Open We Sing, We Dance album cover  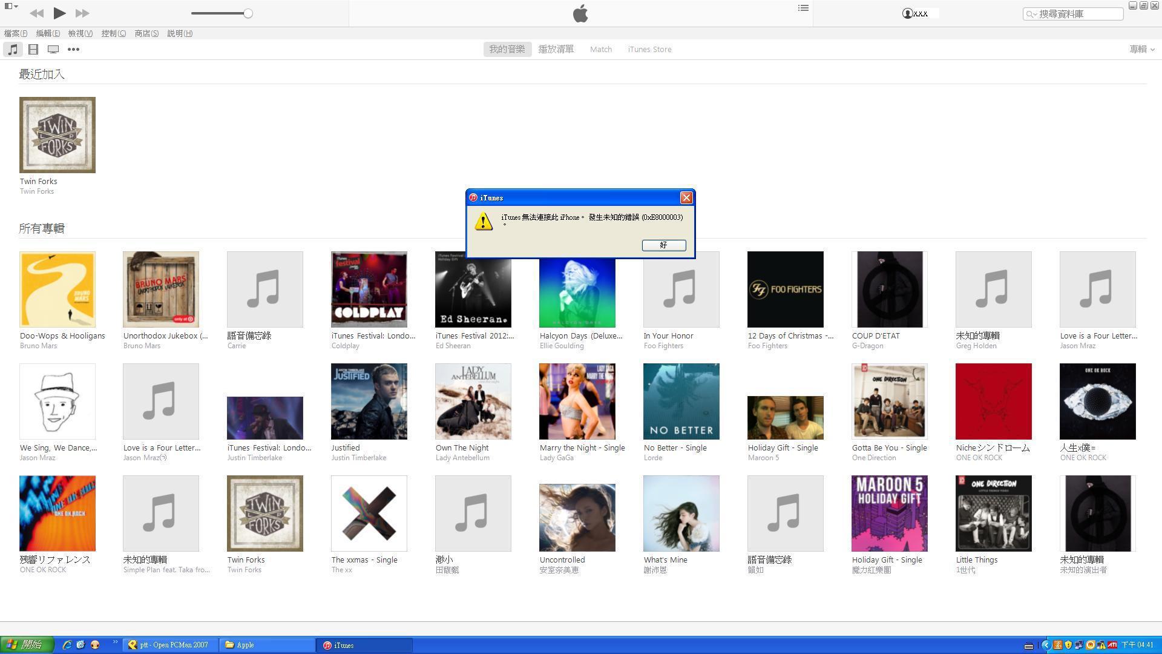click(57, 401)
